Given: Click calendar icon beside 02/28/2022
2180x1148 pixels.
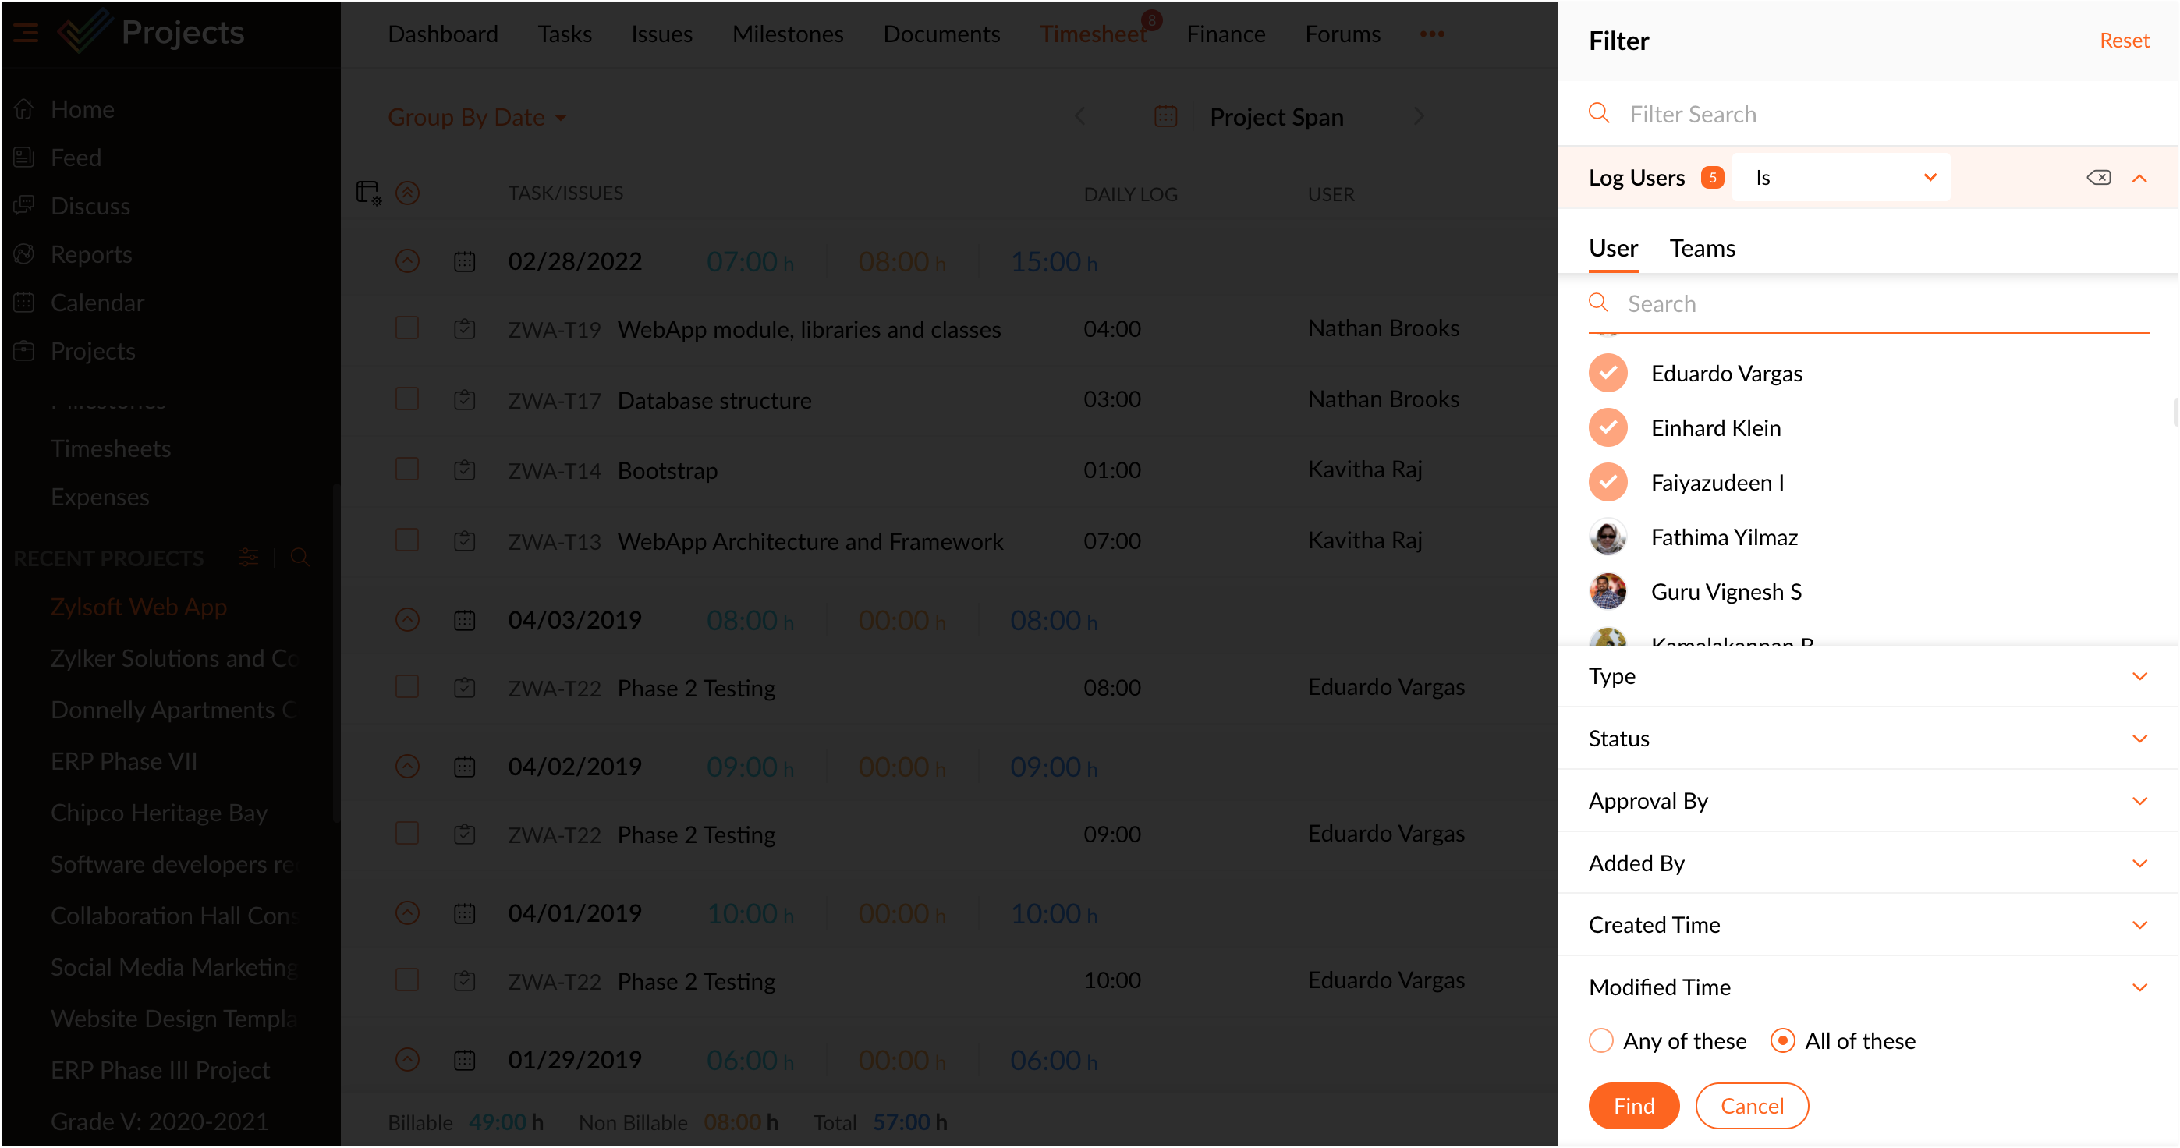Looking at the screenshot, I should 465,261.
